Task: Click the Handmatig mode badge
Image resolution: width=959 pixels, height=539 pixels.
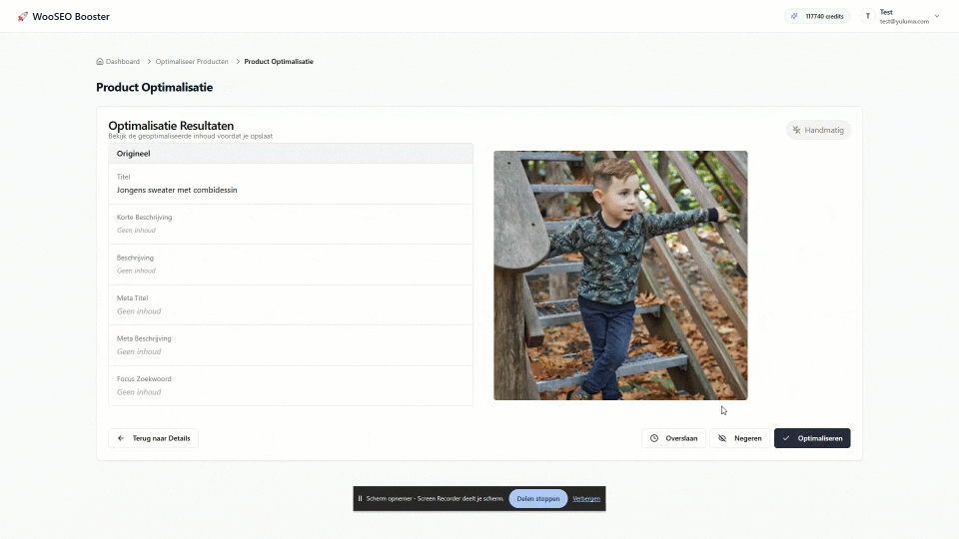Action: coord(818,130)
